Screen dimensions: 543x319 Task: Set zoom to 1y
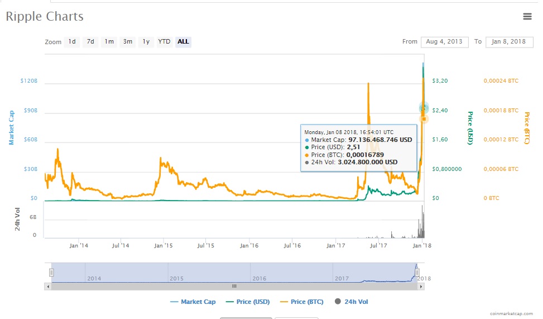pyautogui.click(x=146, y=41)
